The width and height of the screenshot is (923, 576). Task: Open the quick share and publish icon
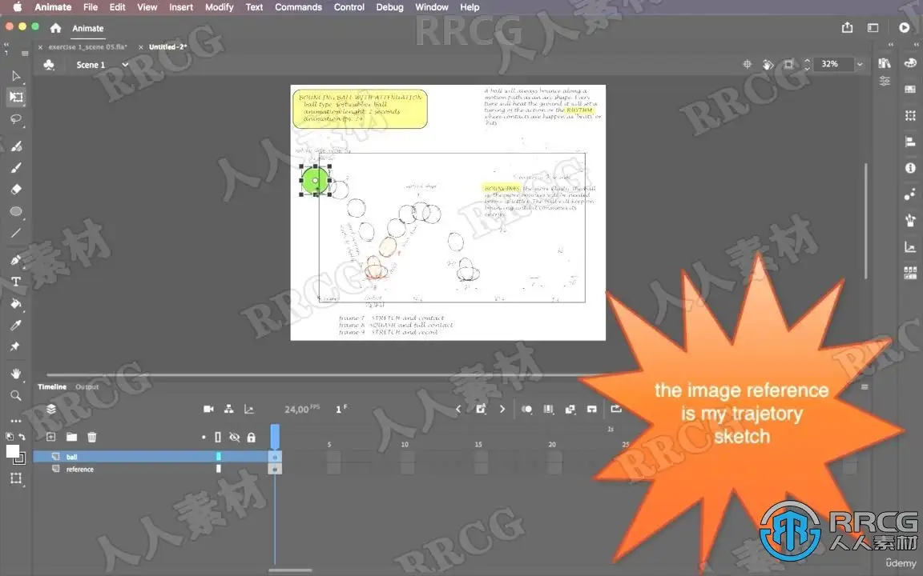tap(847, 28)
